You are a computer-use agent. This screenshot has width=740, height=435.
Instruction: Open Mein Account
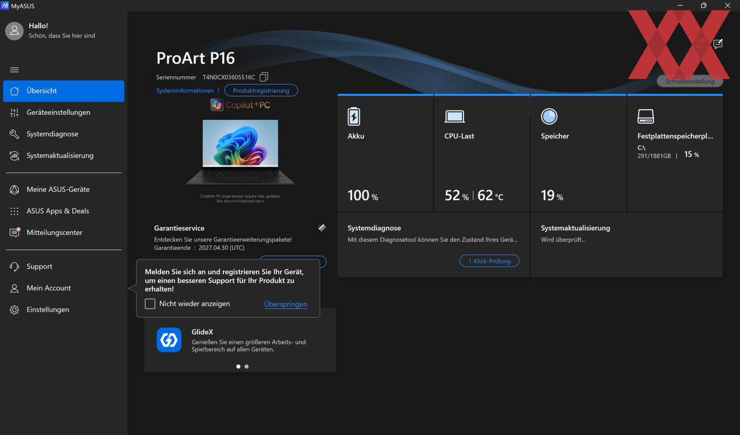coord(64,288)
